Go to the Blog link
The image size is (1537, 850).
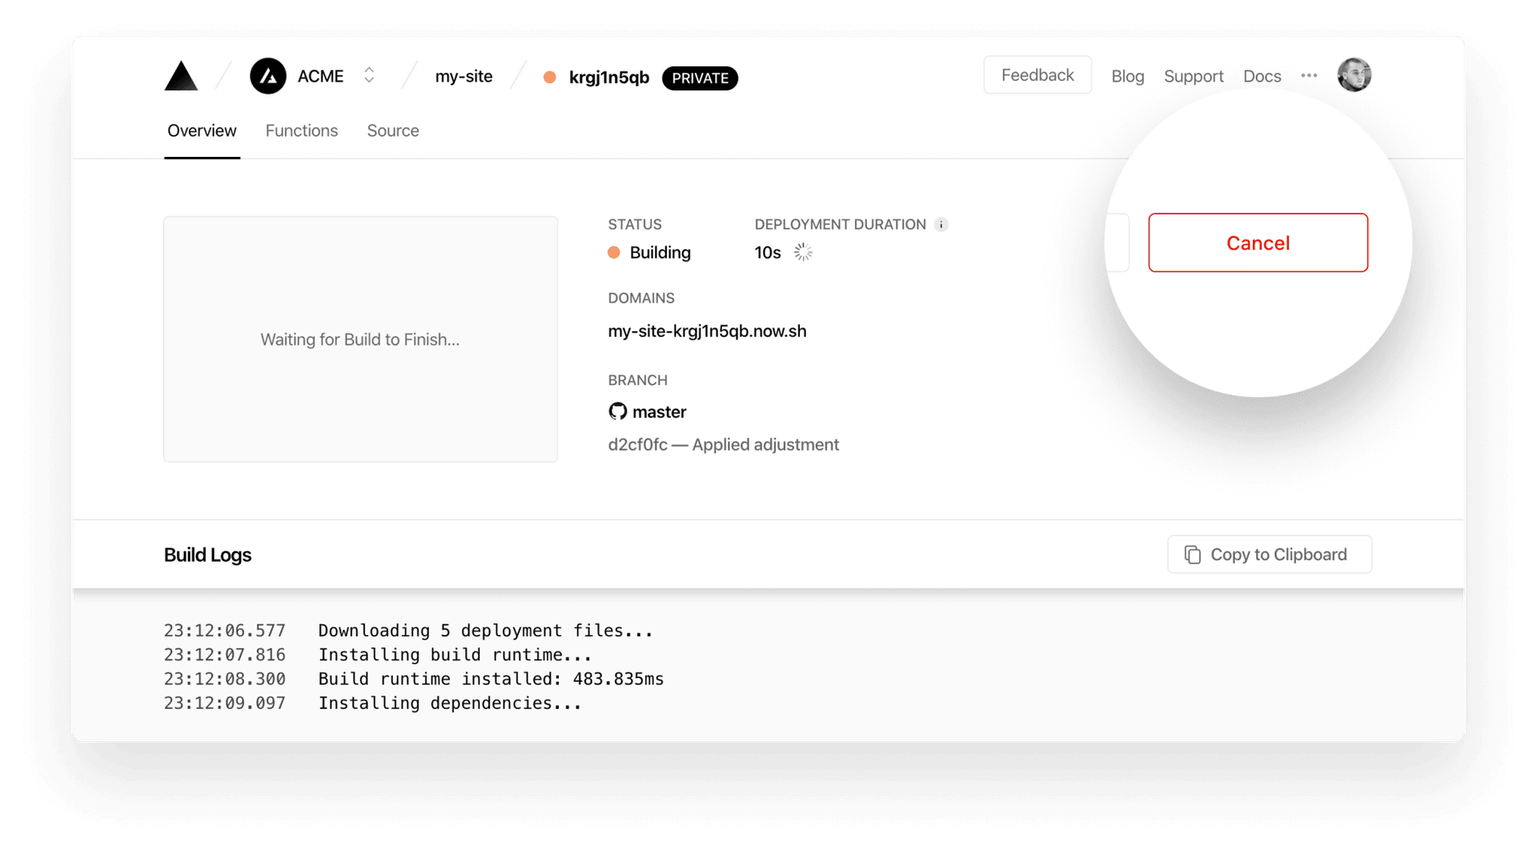click(x=1127, y=77)
